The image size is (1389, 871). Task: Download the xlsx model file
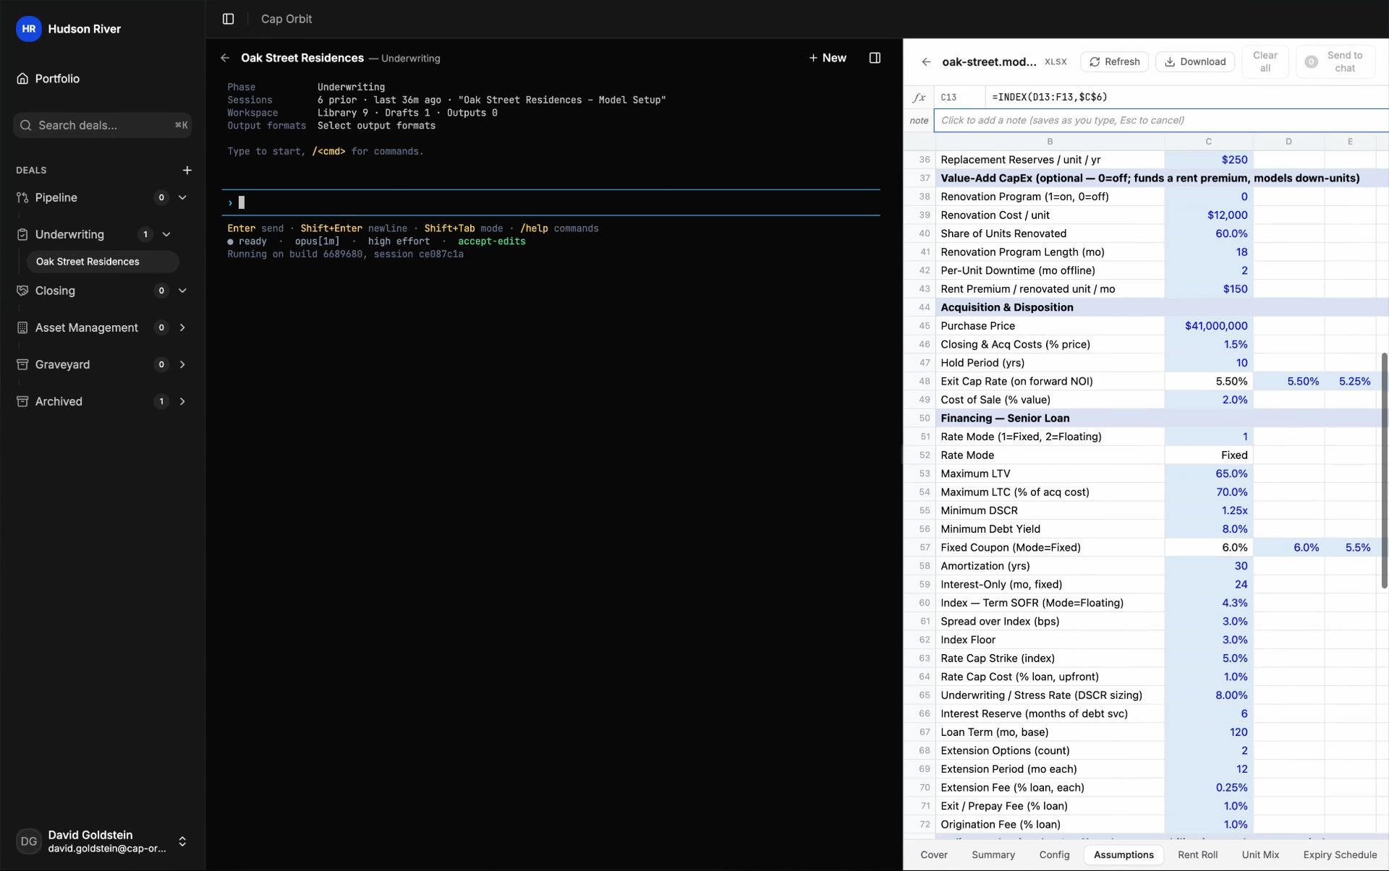[x=1195, y=61]
